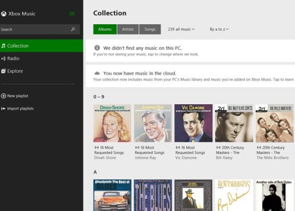Screen dimensions: 295x211
Task: Open Another Side of Bob Dylan cover
Action: pos(275,195)
